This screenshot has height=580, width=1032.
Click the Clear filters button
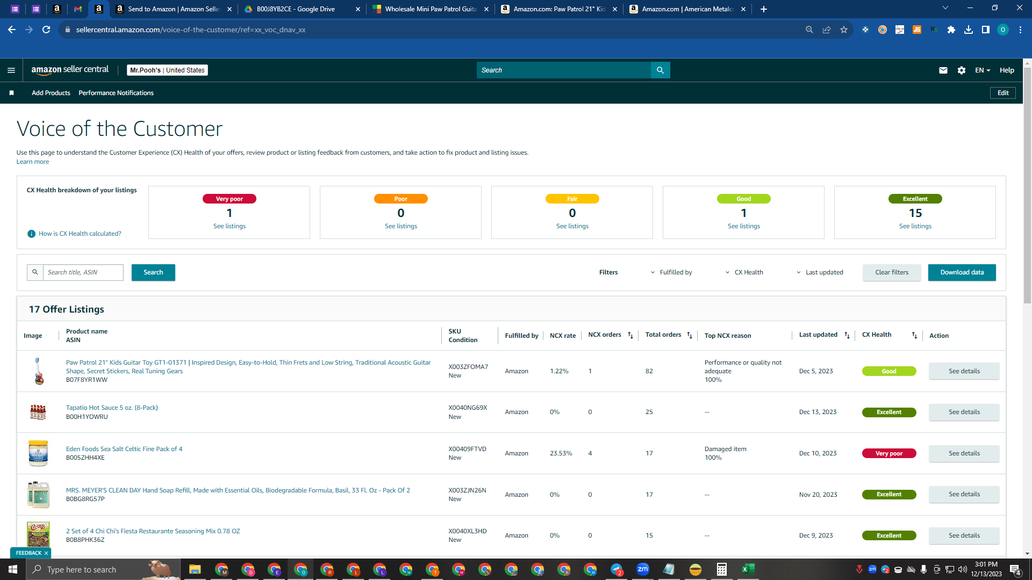pyautogui.click(x=892, y=272)
